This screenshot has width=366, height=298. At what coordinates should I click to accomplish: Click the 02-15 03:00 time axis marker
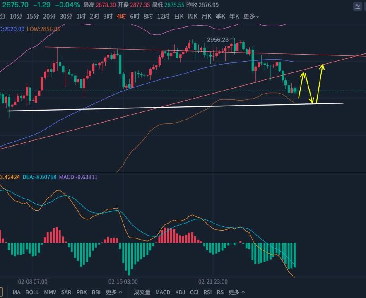(x=123, y=282)
